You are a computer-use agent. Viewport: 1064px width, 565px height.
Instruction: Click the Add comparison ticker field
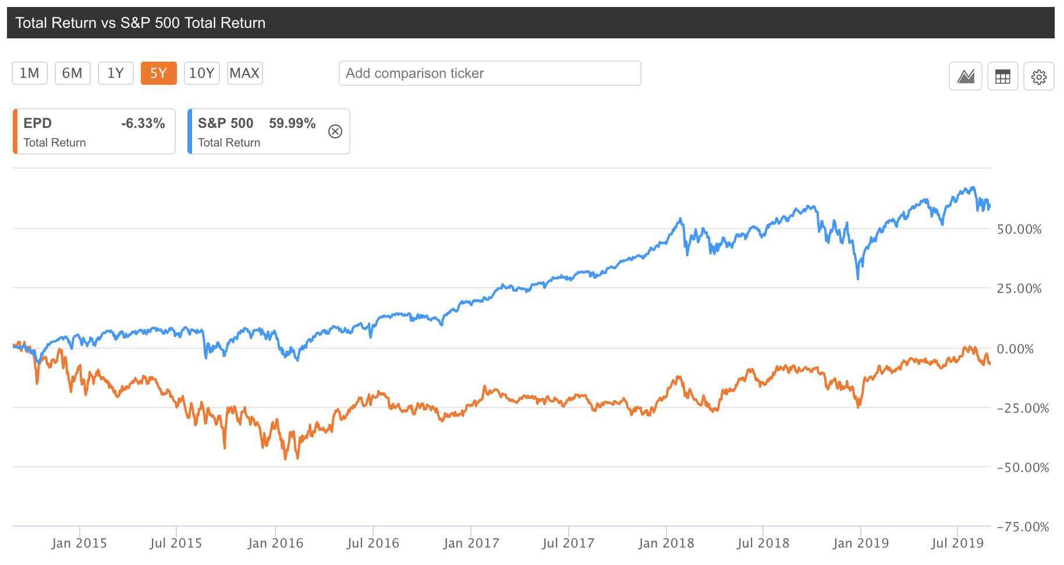click(490, 73)
